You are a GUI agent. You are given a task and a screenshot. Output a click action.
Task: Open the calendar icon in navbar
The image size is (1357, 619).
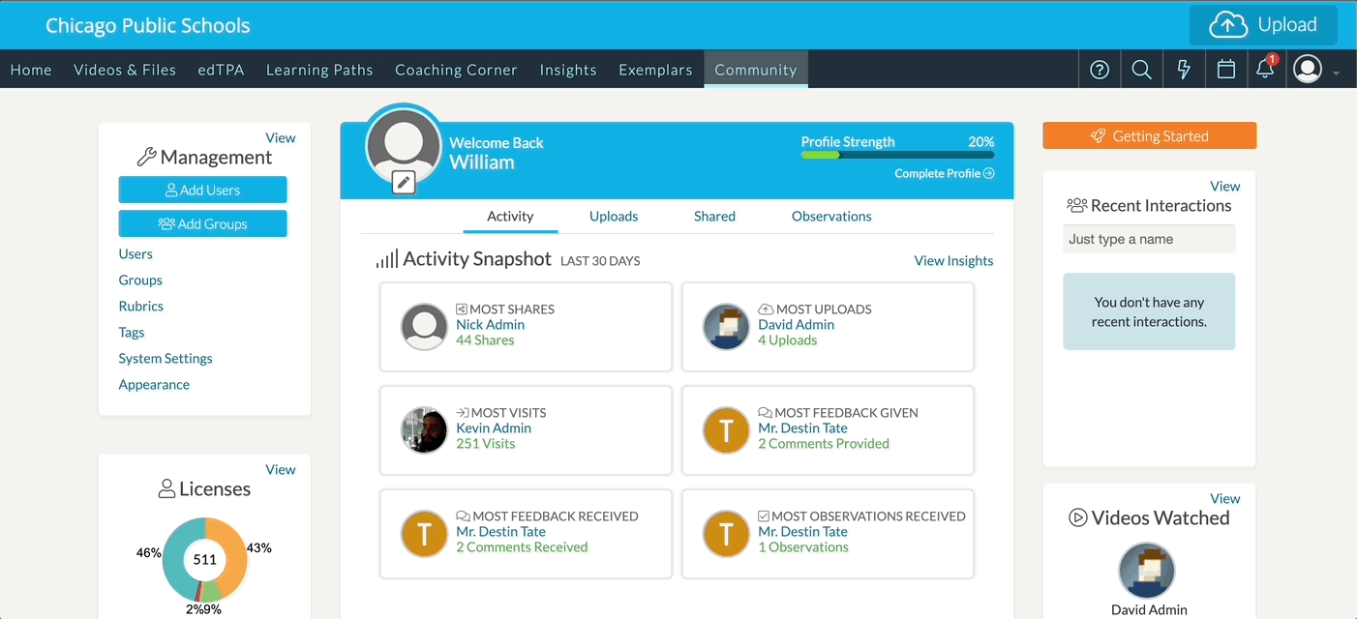point(1226,70)
